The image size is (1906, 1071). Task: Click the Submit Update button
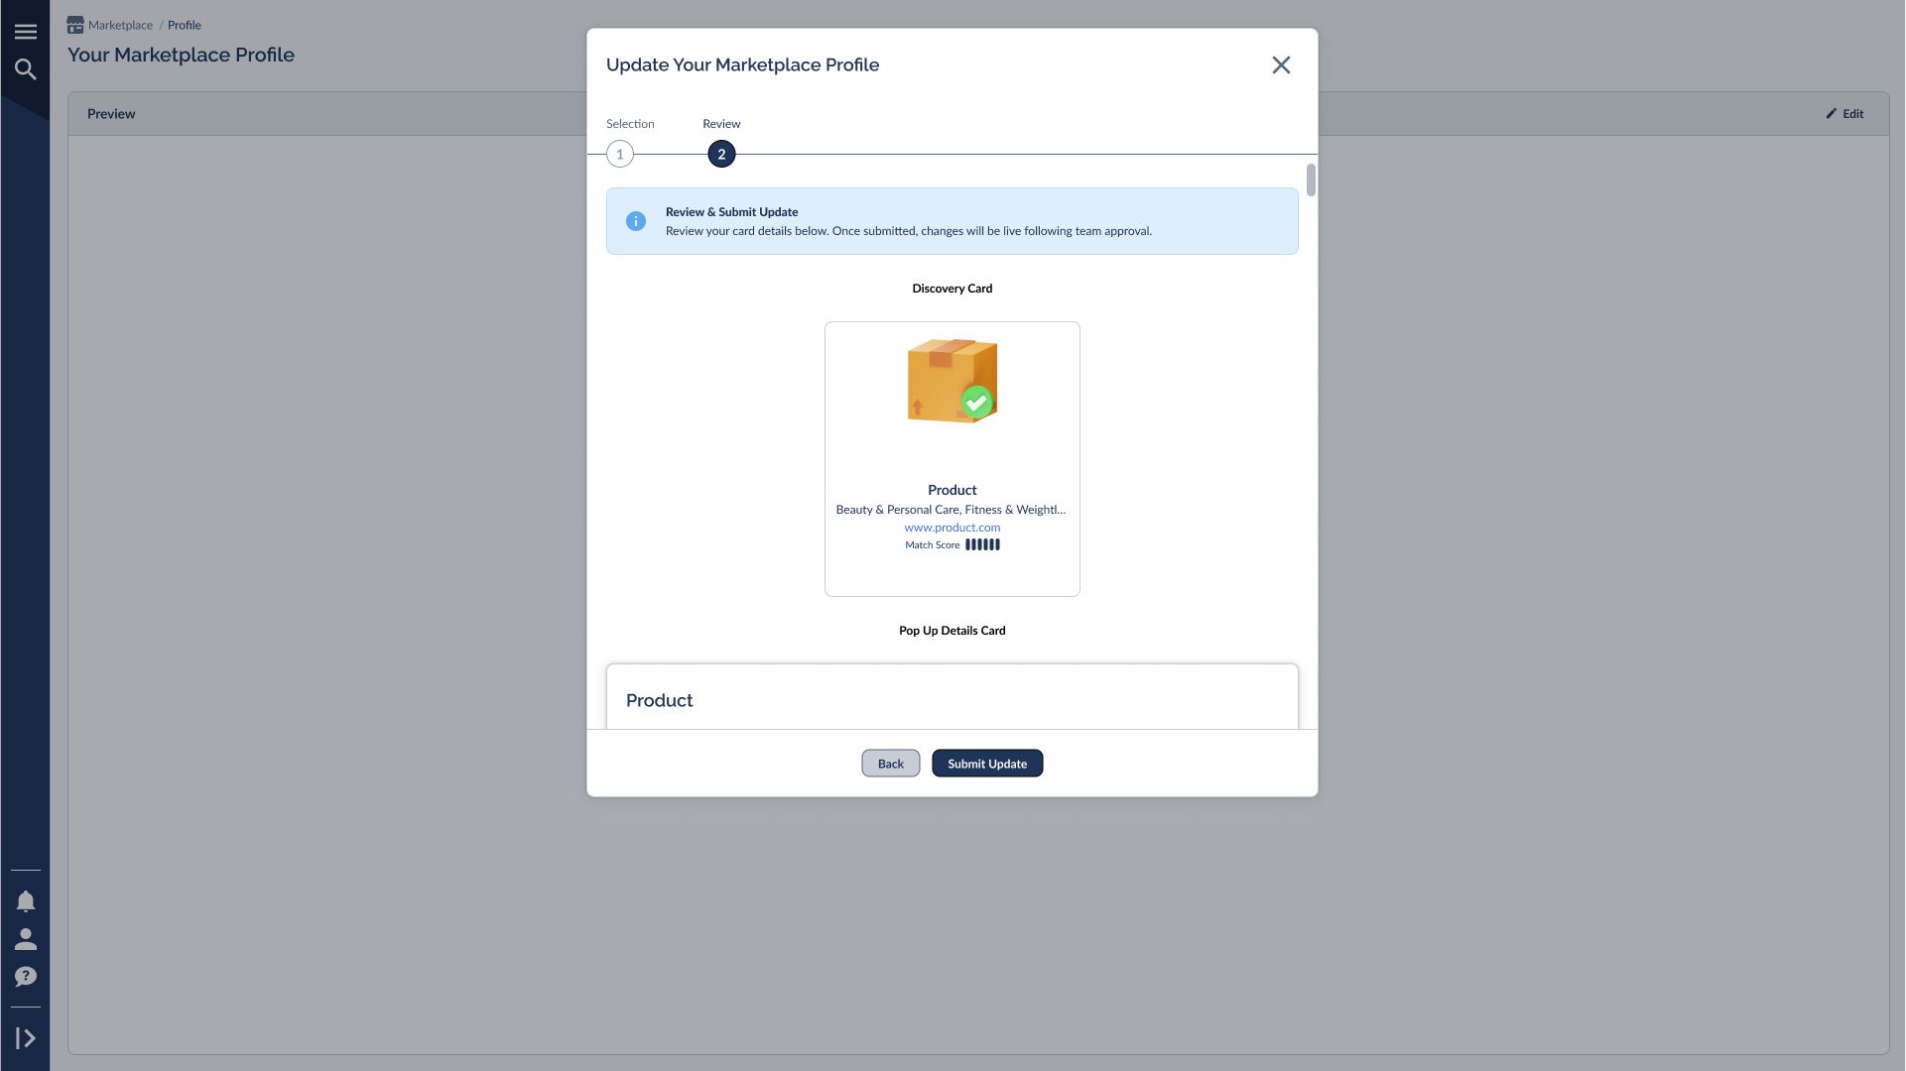pos(987,764)
